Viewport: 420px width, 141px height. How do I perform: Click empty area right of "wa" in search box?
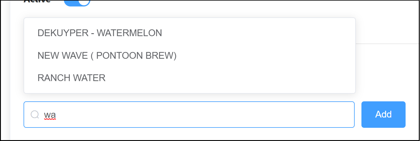click(x=206, y=115)
